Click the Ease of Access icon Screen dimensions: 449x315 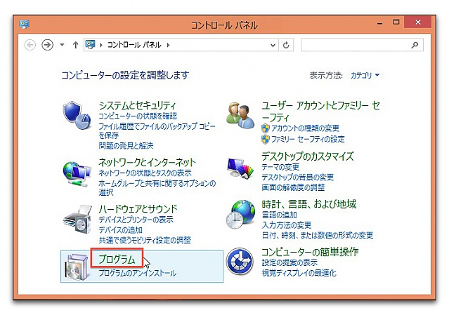click(240, 262)
